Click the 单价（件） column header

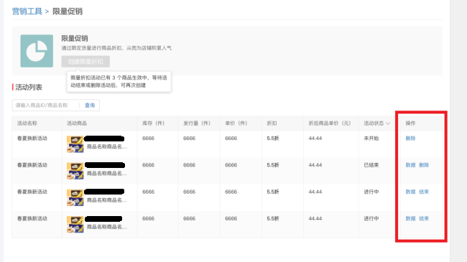click(x=236, y=123)
